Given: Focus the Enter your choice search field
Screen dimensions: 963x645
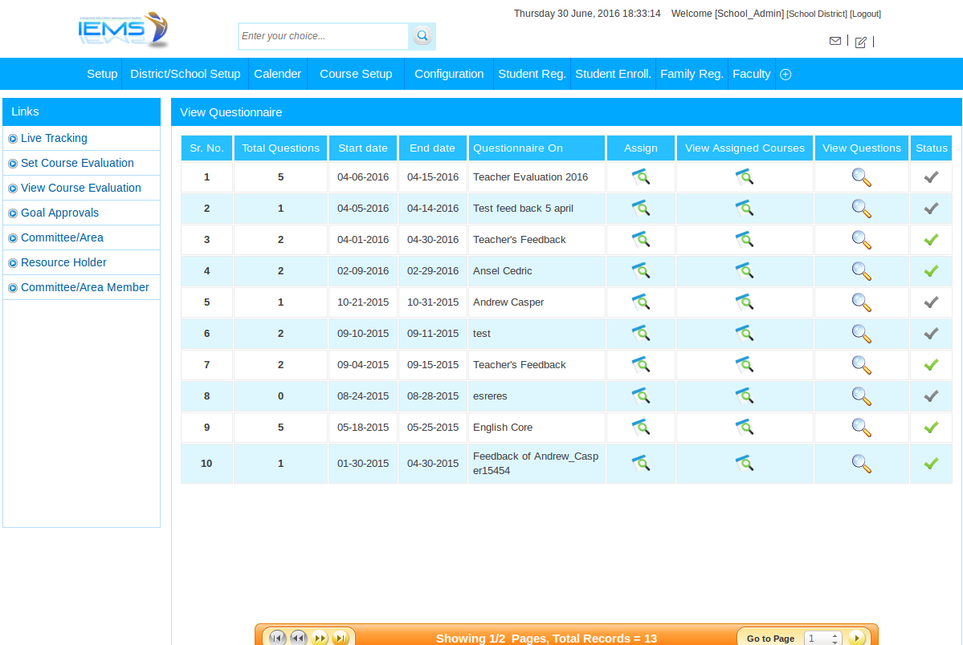Looking at the screenshot, I should [323, 36].
